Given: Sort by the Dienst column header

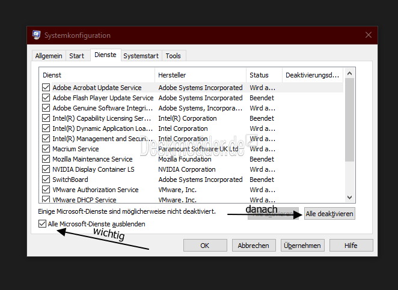Looking at the screenshot, I should coord(97,75).
